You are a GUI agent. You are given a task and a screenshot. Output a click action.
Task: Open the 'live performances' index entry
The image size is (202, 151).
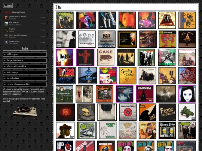25,60
